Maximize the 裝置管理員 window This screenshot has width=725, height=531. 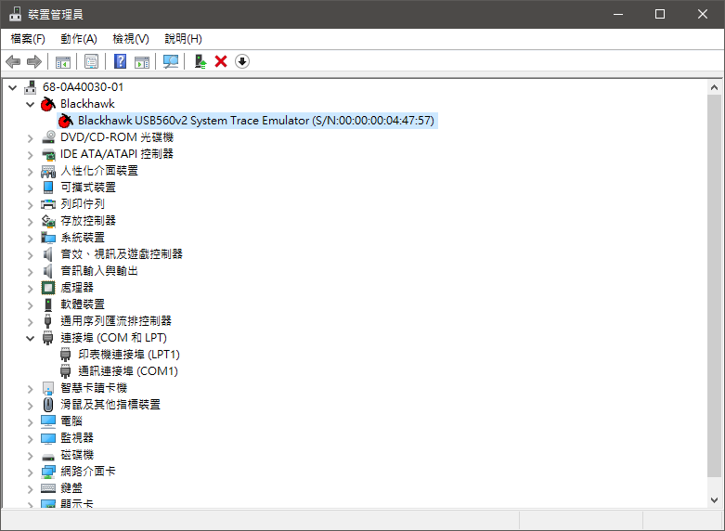coord(660,14)
